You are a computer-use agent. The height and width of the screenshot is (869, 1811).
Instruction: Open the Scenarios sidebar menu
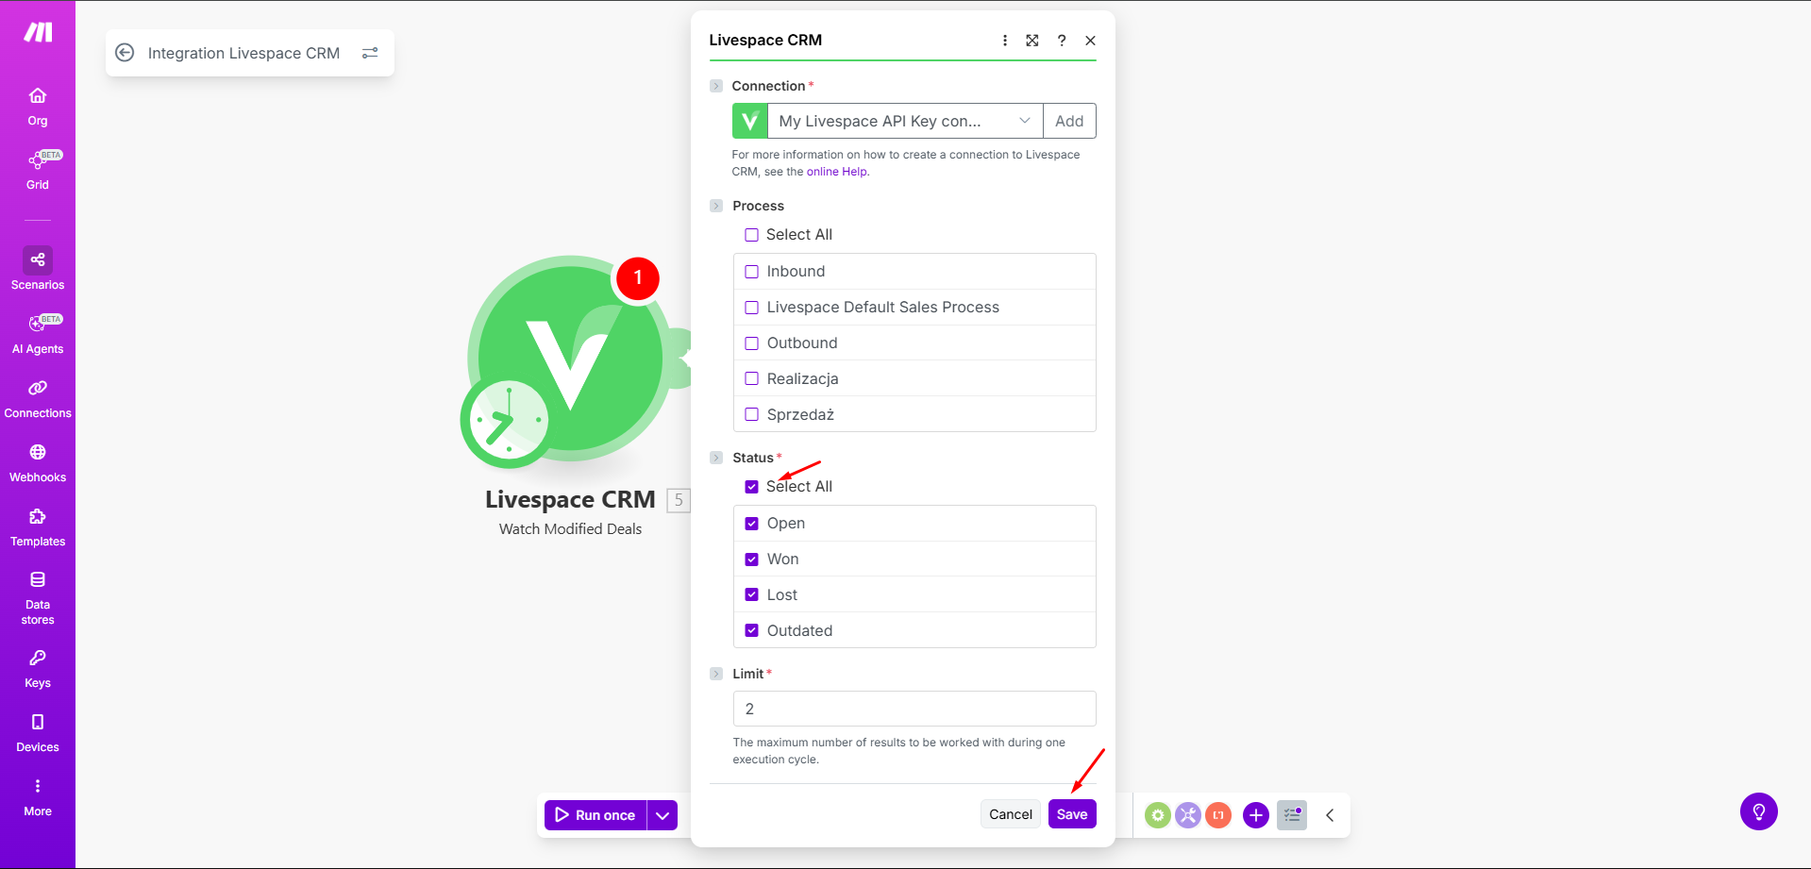click(x=38, y=269)
